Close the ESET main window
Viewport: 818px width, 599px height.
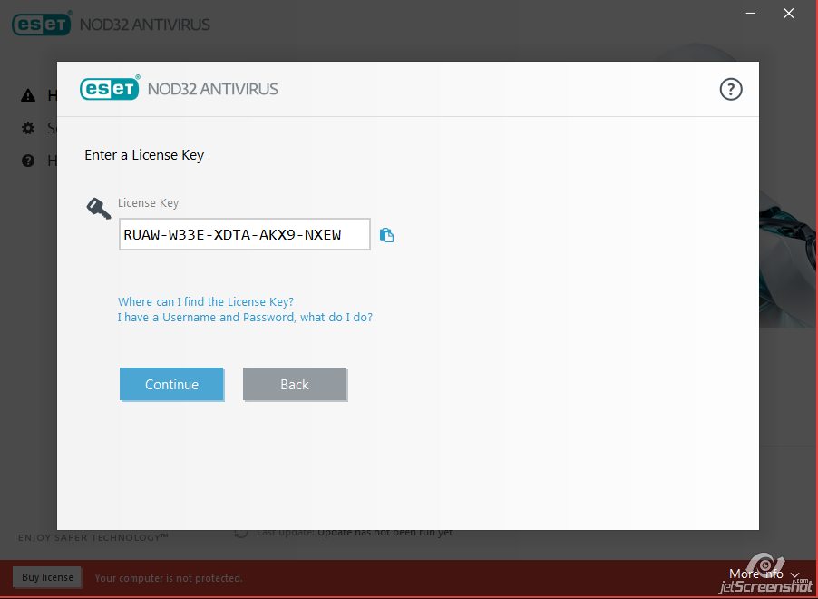click(788, 13)
